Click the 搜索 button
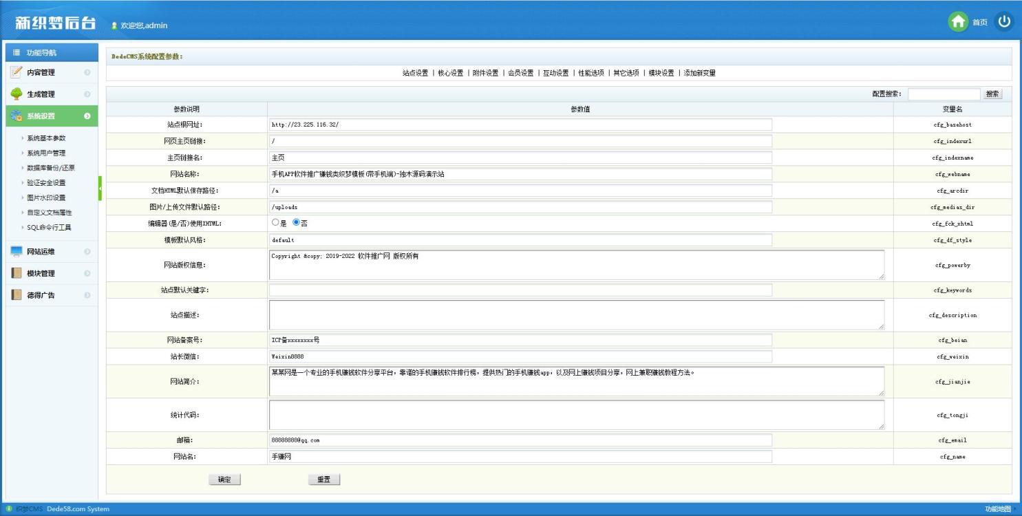Image resolution: width=1022 pixels, height=516 pixels. (992, 94)
